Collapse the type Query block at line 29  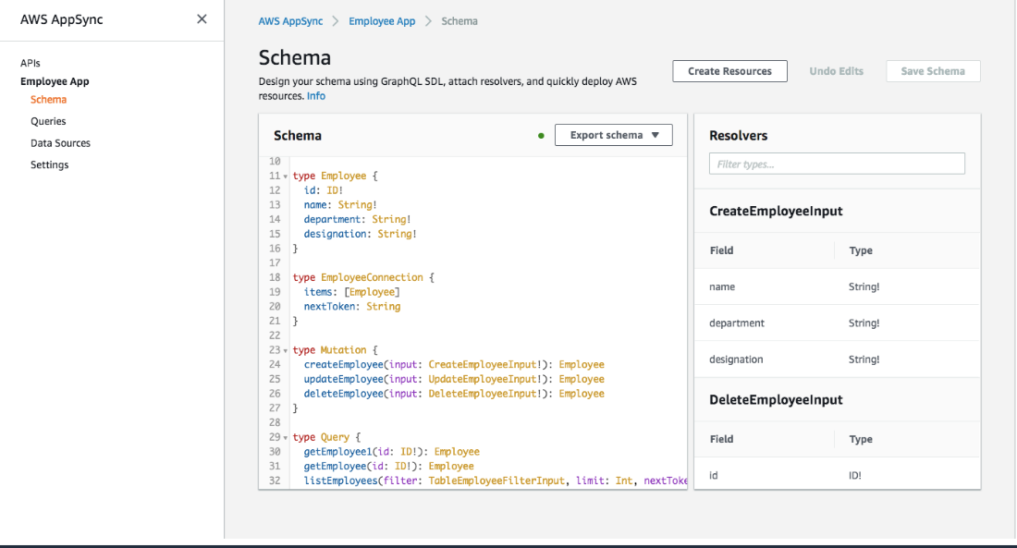coord(286,438)
